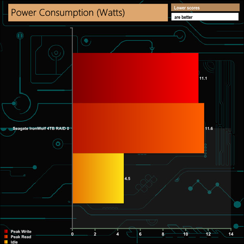
Task: Click axis value 10
Action: pyautogui.click(x=186, y=234)
